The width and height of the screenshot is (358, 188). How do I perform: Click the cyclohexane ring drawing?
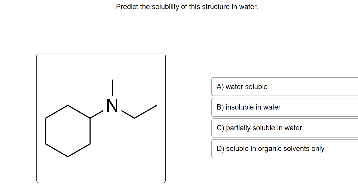click(x=68, y=131)
